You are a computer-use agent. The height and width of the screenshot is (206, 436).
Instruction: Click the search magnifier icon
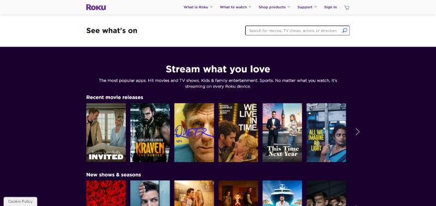click(344, 30)
